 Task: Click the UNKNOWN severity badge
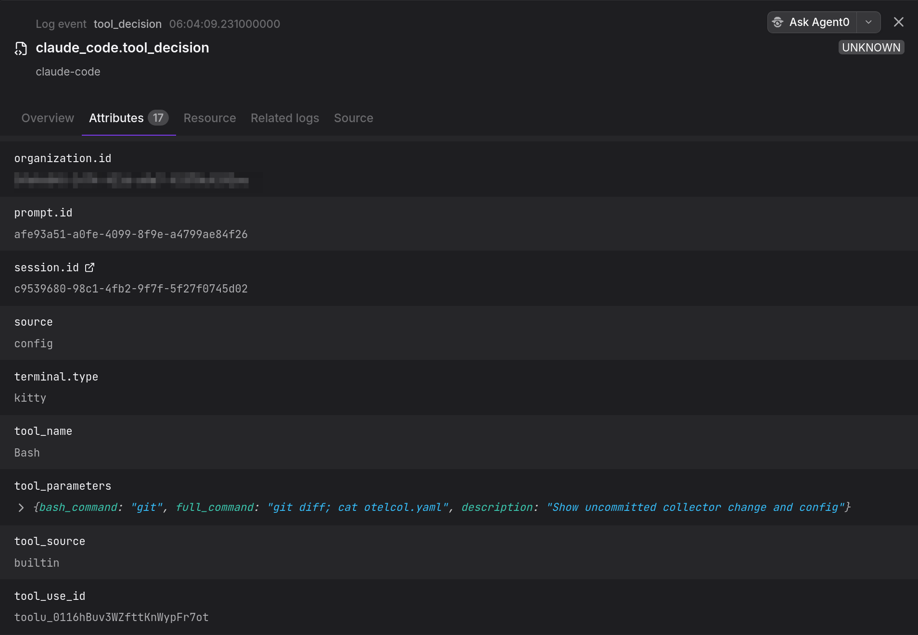point(871,47)
